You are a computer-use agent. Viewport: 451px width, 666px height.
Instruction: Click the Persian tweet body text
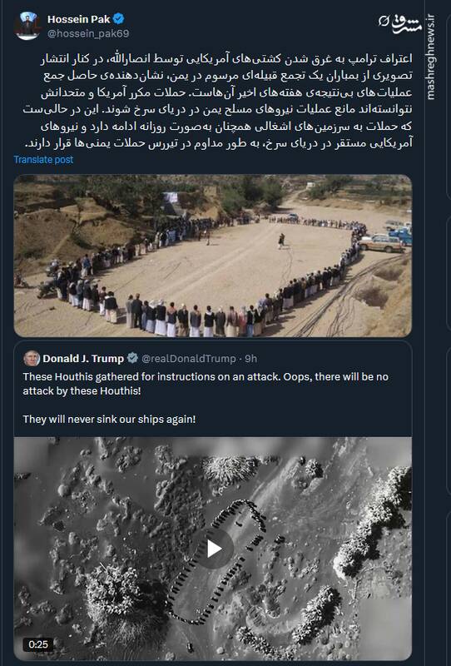pyautogui.click(x=217, y=101)
